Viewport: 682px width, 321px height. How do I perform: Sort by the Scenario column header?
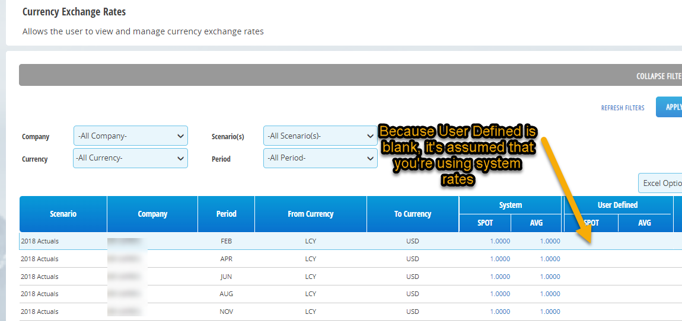[63, 214]
